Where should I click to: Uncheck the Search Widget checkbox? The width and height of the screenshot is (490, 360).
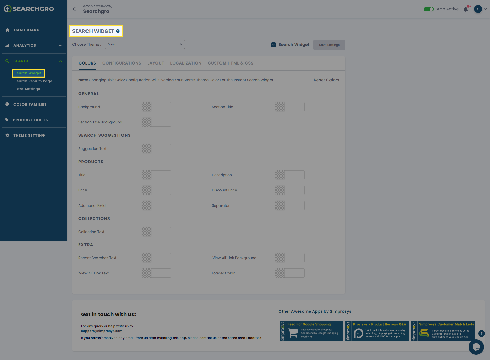pos(273,45)
